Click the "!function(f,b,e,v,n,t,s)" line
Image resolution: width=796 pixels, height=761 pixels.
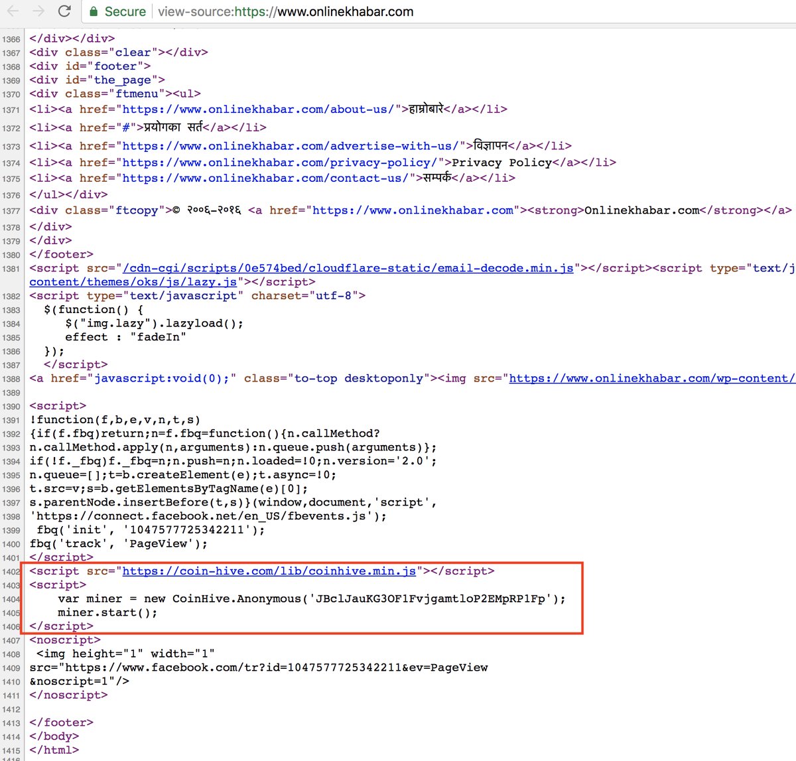click(115, 419)
